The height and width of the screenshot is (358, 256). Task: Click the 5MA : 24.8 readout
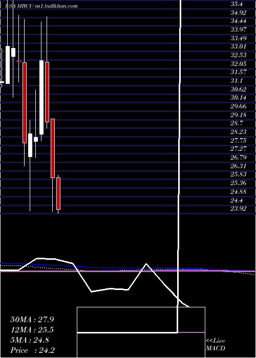point(30,340)
